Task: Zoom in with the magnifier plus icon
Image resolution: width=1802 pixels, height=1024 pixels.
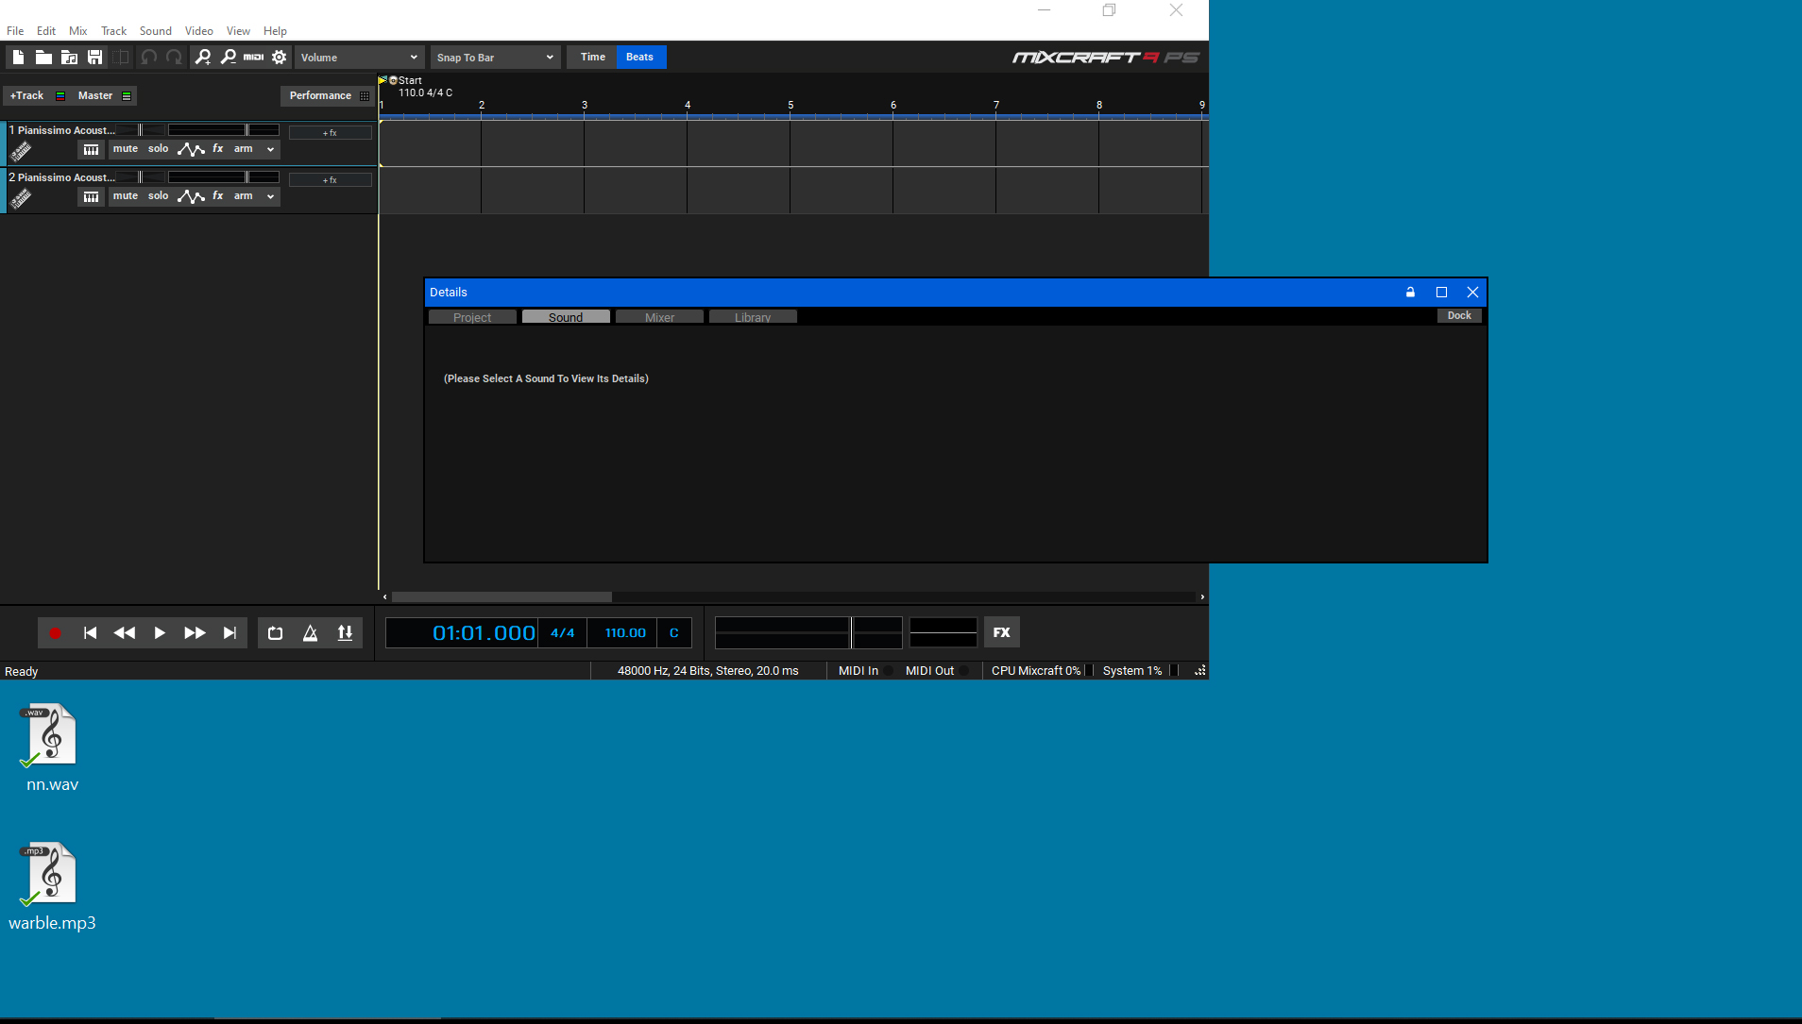Action: coord(203,58)
